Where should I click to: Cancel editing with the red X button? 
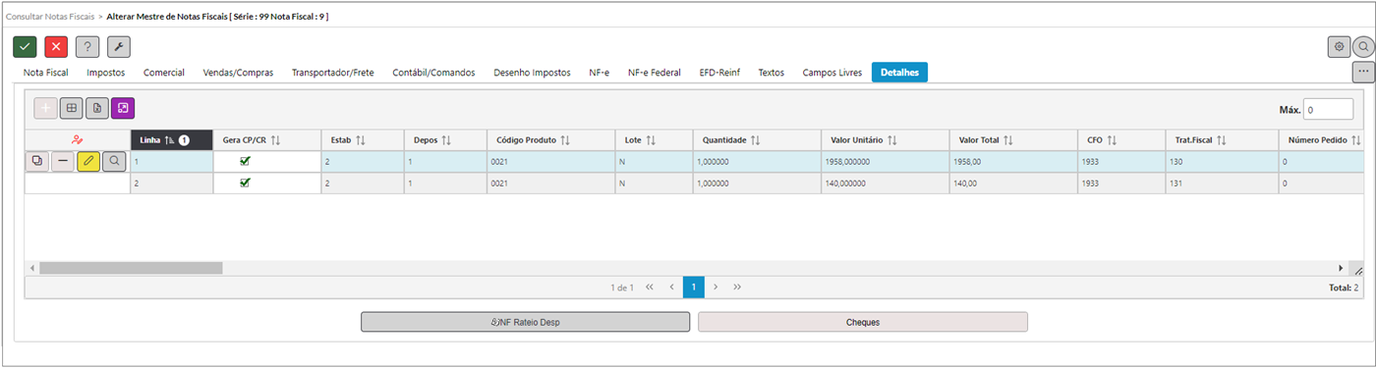click(x=56, y=46)
